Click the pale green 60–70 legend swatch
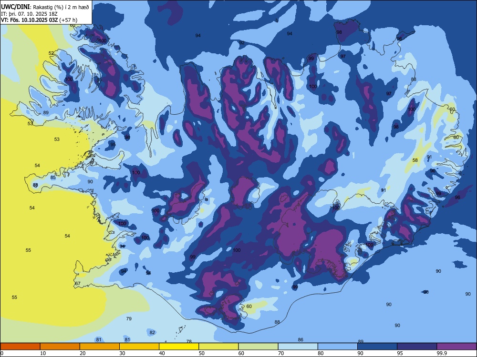 [258, 347]
